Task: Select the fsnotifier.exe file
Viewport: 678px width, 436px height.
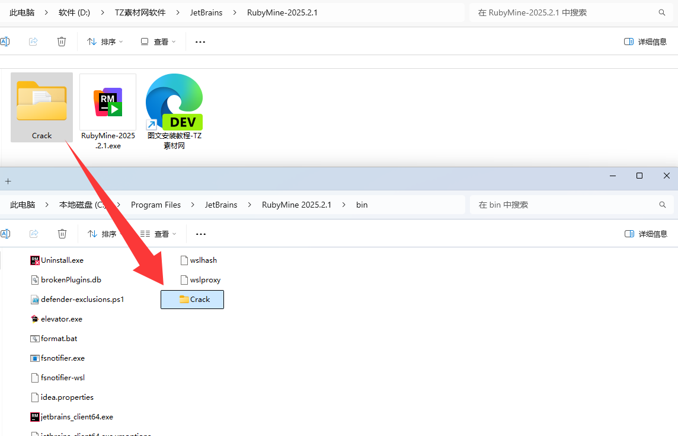Action: click(58, 358)
